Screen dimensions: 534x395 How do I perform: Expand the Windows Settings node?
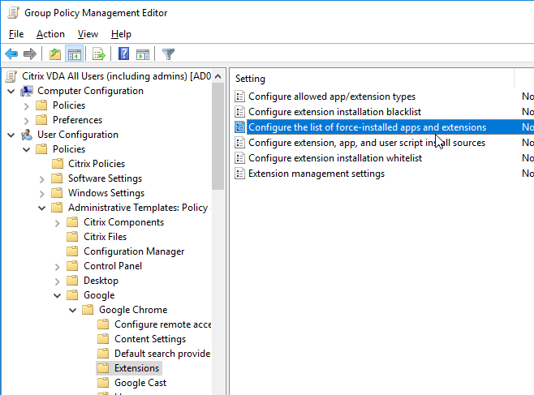42,194
